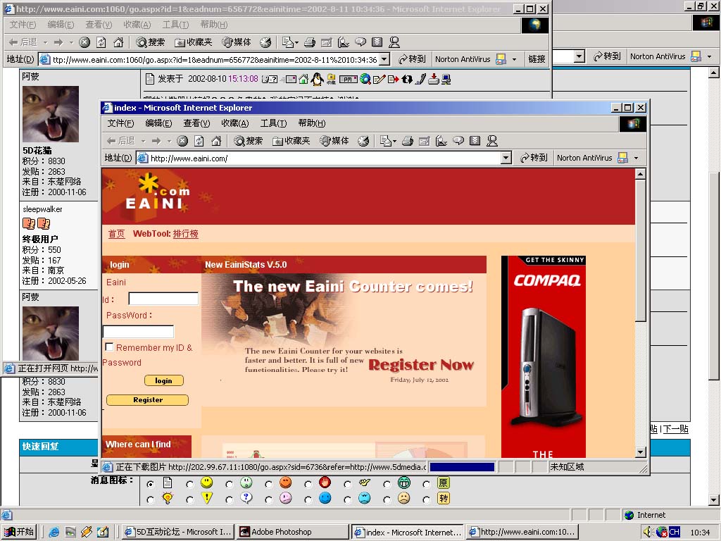Click the red download tray icon in post header

[x=433, y=79]
